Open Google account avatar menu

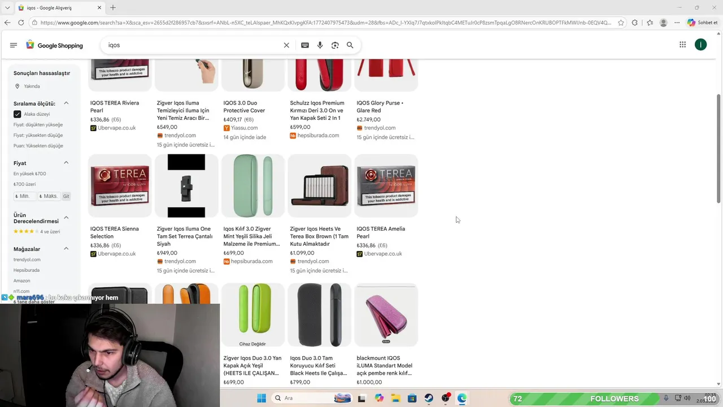point(701,45)
